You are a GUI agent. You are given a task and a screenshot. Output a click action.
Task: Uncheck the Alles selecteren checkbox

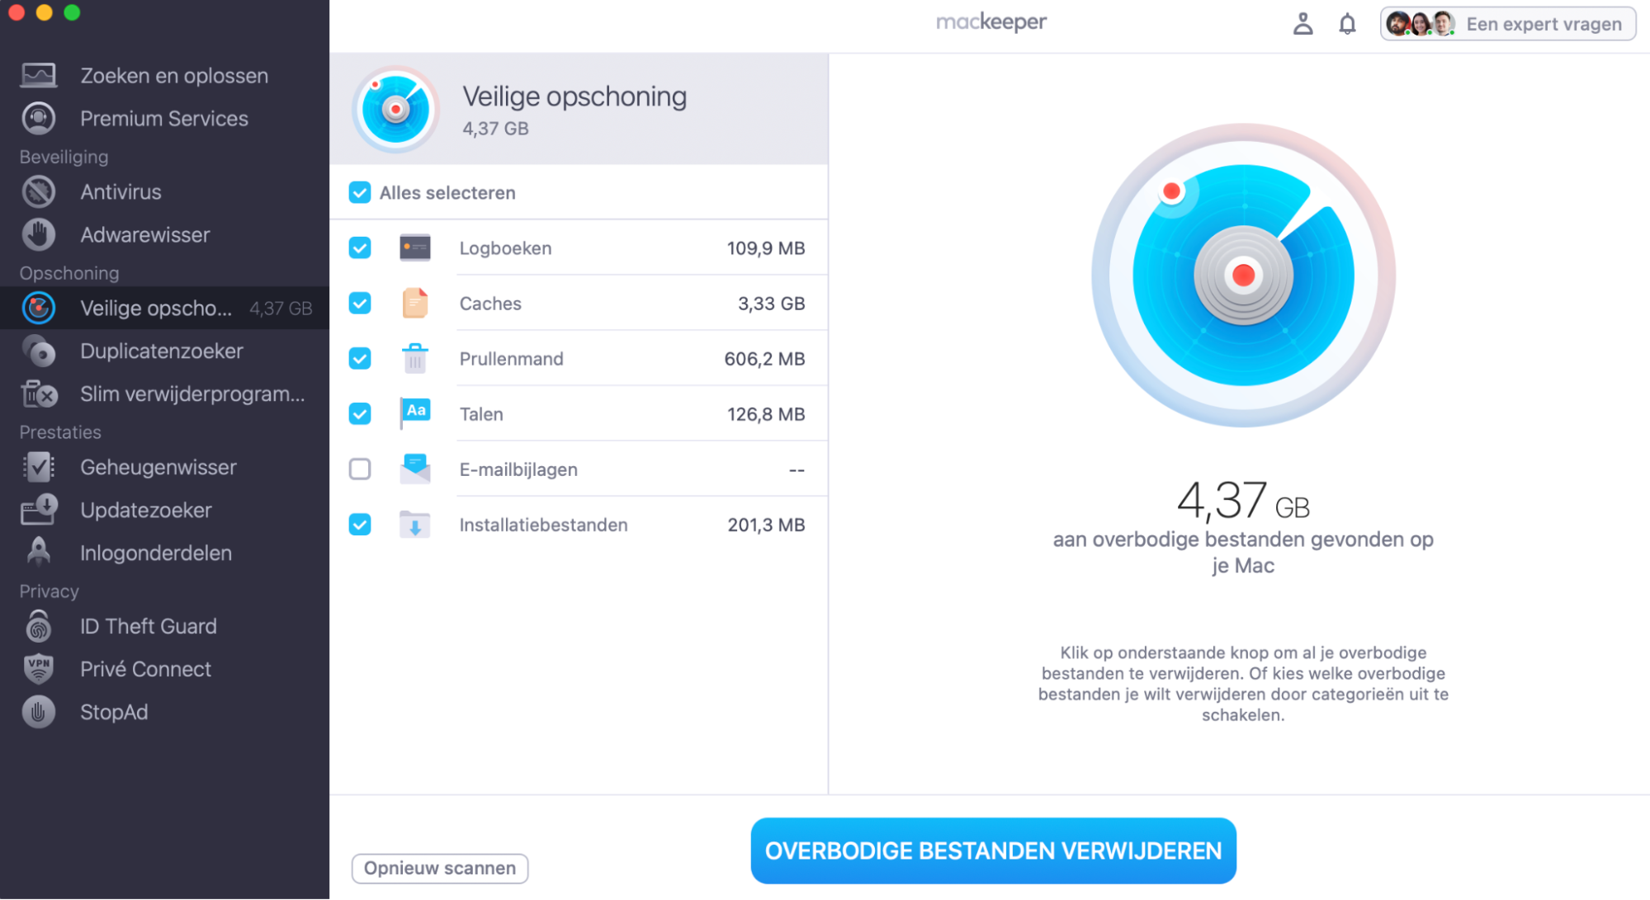(360, 193)
